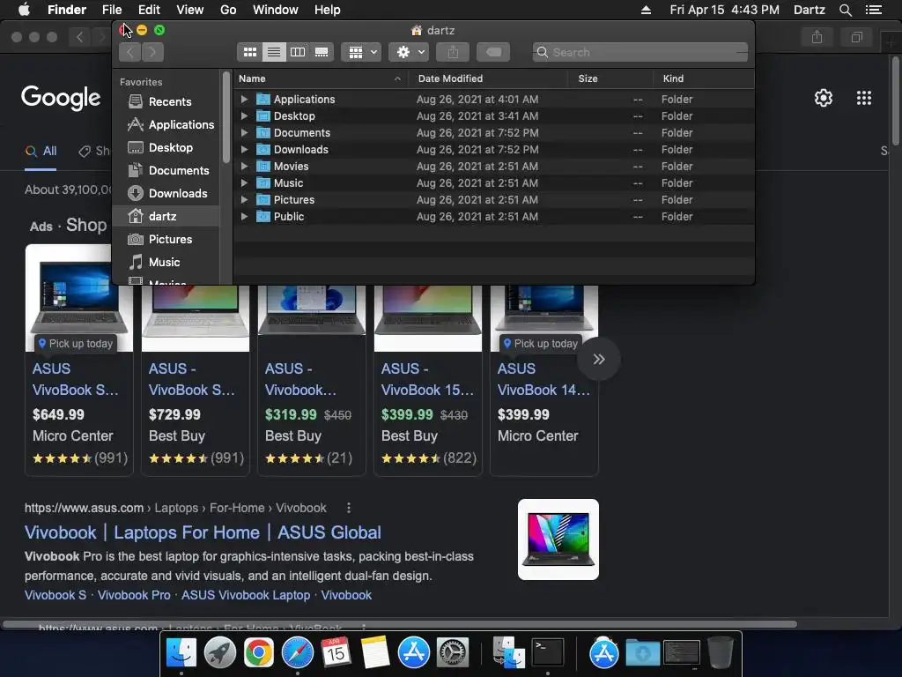902x677 pixels.
Task: Show next shopping results with arrow
Action: [x=599, y=360]
